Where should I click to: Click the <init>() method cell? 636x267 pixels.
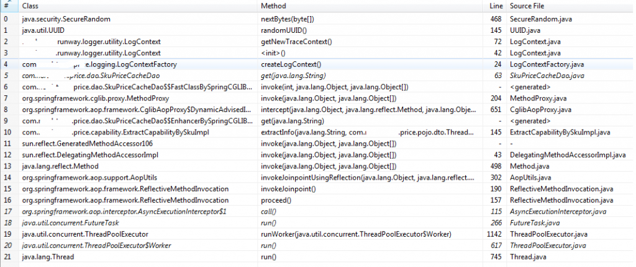[273, 53]
